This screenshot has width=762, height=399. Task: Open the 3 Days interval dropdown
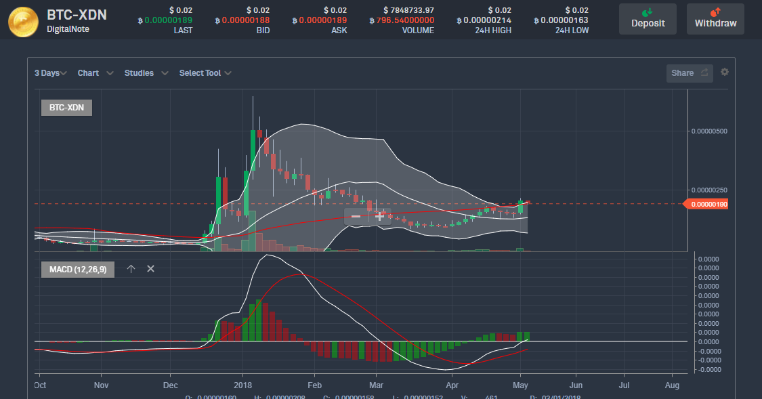point(51,73)
